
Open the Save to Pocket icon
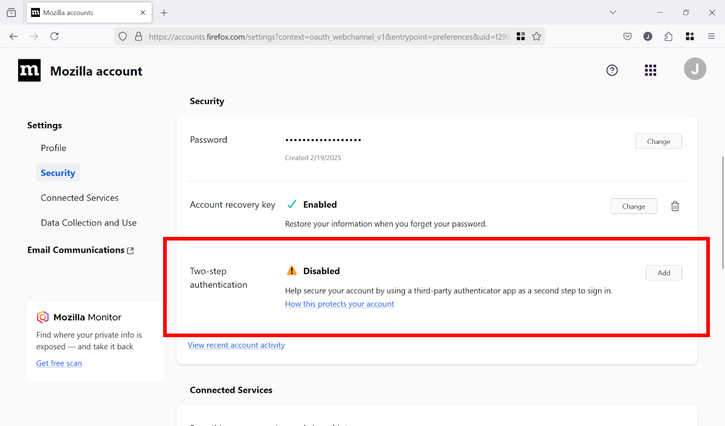[x=628, y=37]
